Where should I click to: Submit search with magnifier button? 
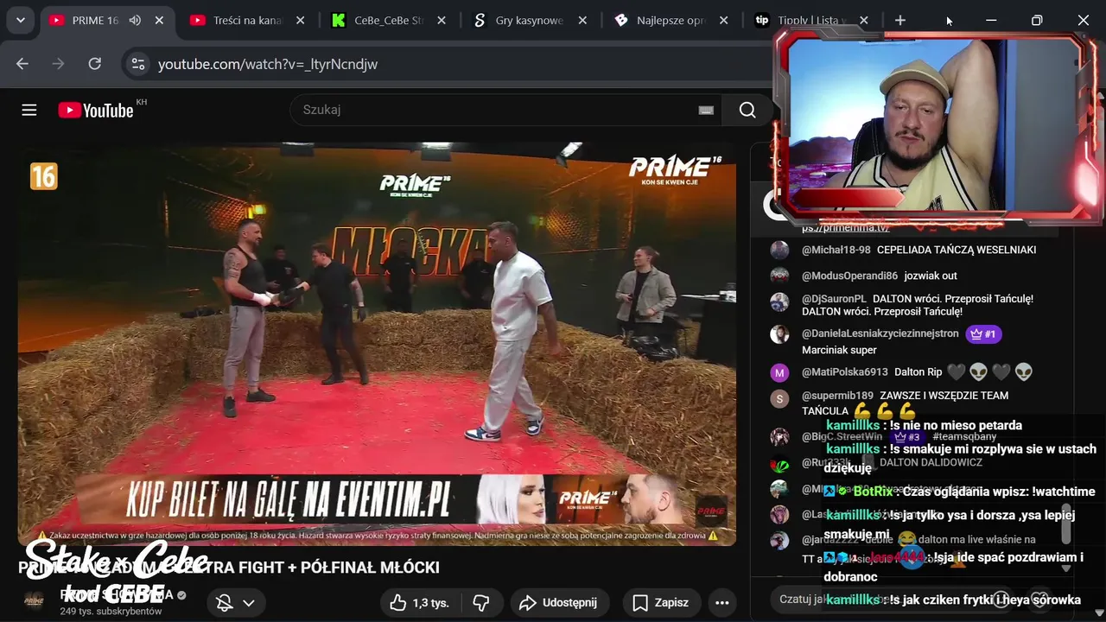(x=747, y=110)
